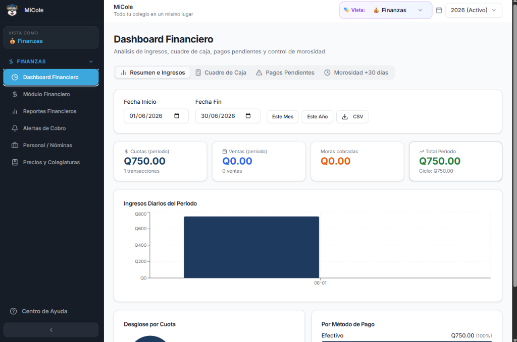
Task: Click the 'Q750.00 (100%)' Efectivo amount
Action: pos(472,335)
